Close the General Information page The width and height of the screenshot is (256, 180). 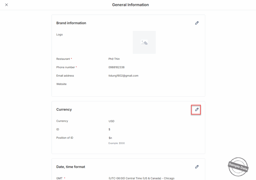(x=6, y=5)
